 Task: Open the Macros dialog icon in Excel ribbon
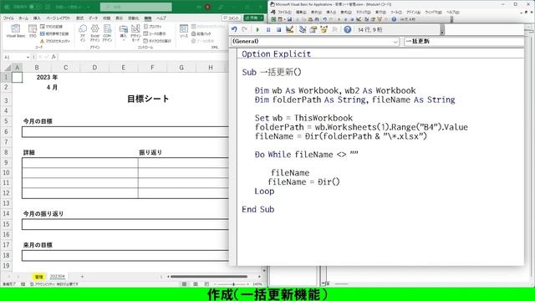pyautogui.click(x=33, y=31)
